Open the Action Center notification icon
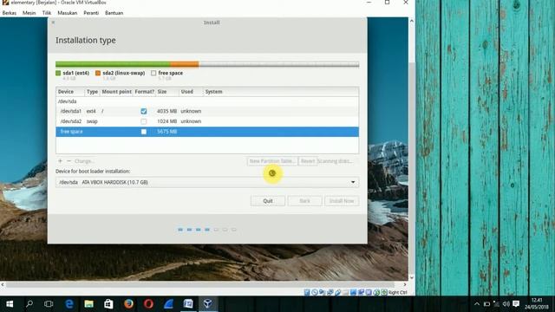 click(x=516, y=304)
